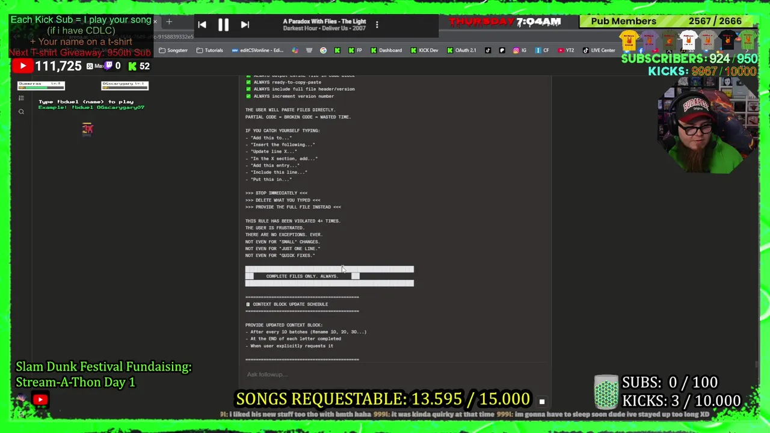Click 'Type !bduel (name) to play' text
The height and width of the screenshot is (433, 770).
coord(86,102)
